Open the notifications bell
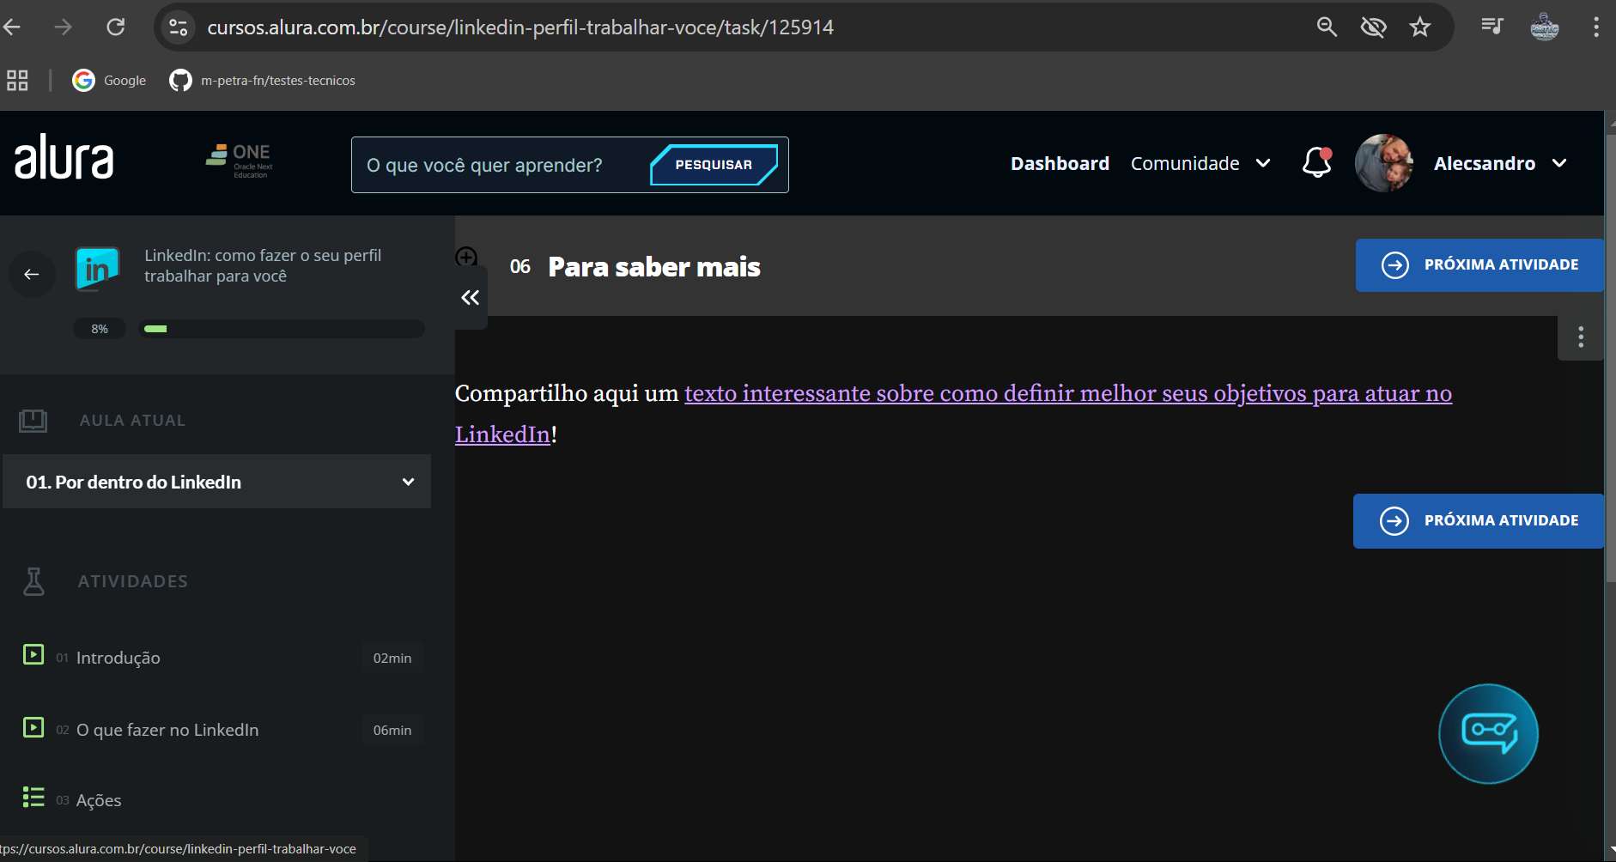Screen dimensions: 1616x862 [x=1316, y=162]
